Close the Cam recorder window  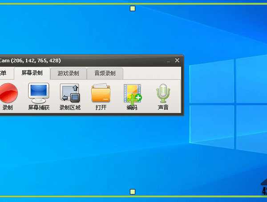pyautogui.click(x=177, y=61)
